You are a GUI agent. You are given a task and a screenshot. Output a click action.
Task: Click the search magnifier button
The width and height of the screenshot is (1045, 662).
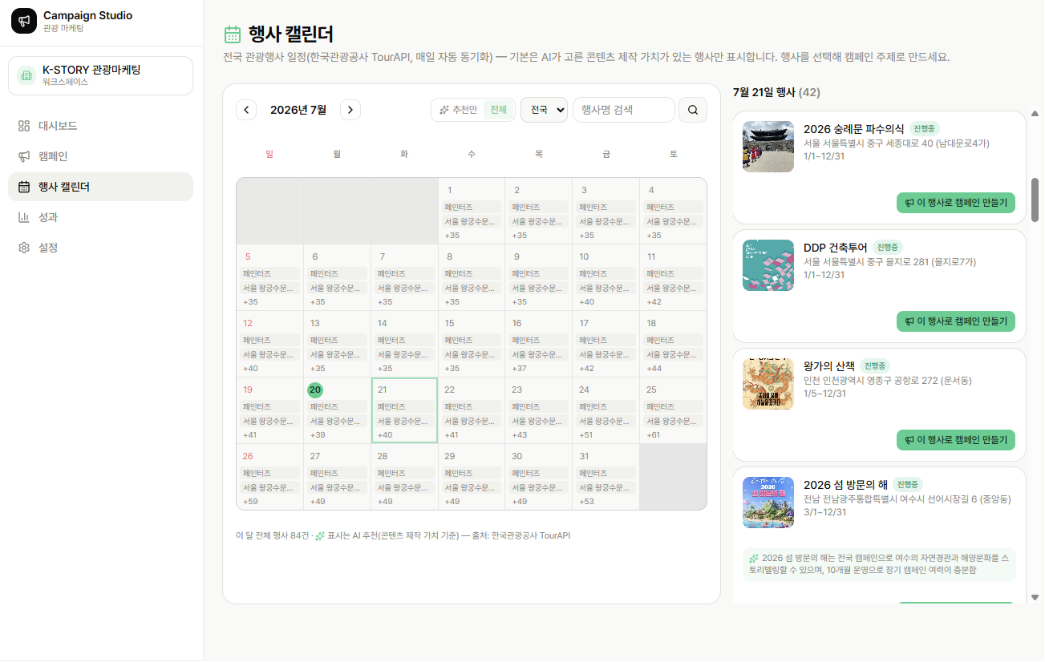pos(693,110)
